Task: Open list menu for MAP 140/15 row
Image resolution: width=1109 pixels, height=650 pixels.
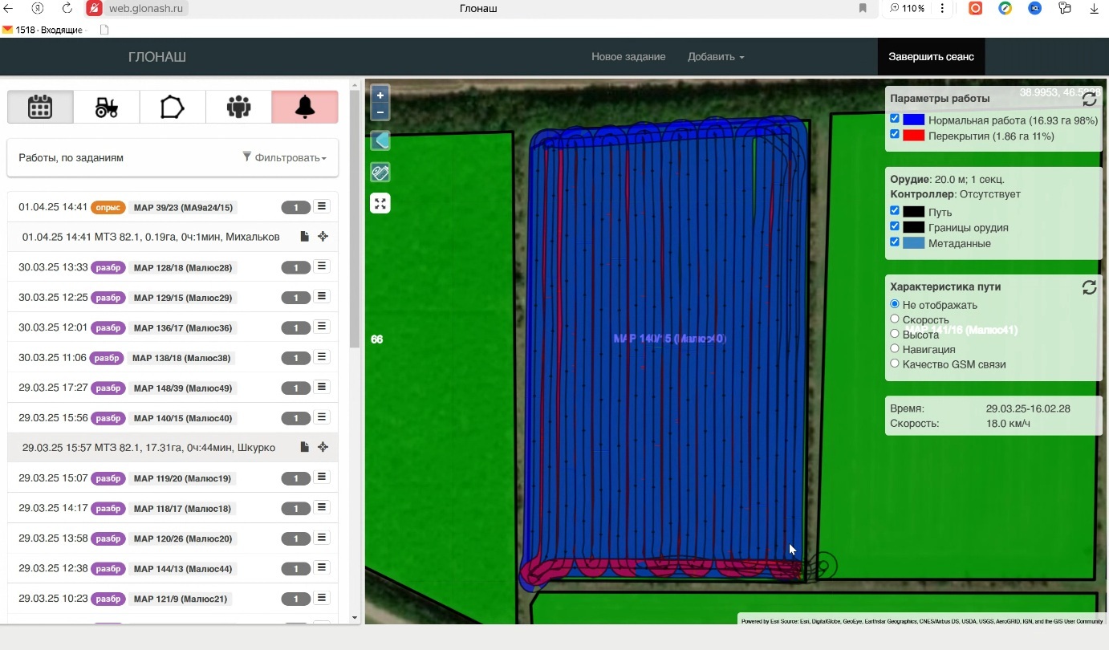Action: tap(322, 417)
